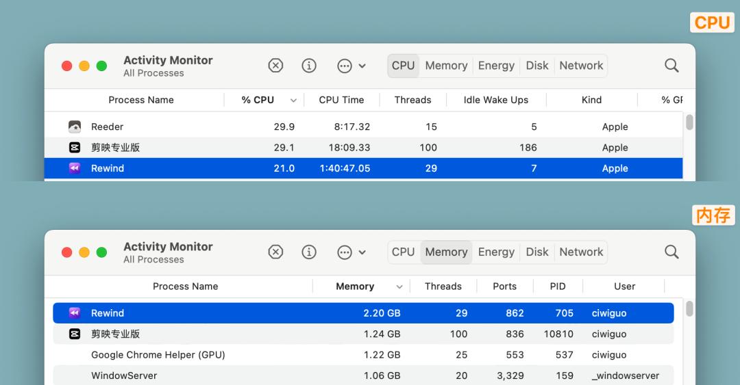Click search magnifier in Memory window
The width and height of the screenshot is (740, 385).
(671, 252)
